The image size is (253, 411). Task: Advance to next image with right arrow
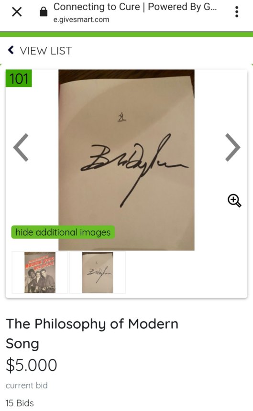(x=232, y=147)
